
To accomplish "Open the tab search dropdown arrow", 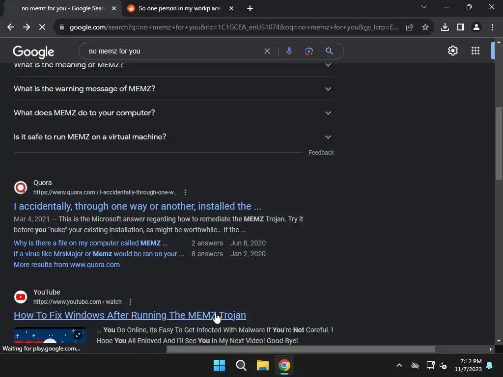I will point(424,7).
